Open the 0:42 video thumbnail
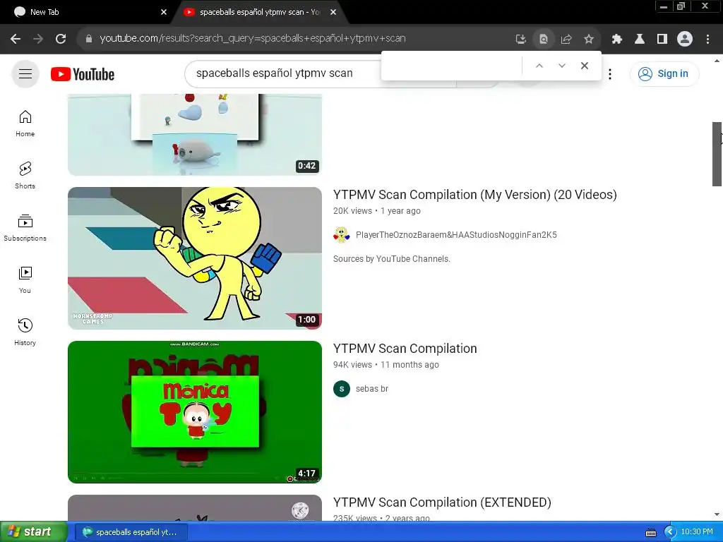This screenshot has height=542, width=723. pos(195,135)
